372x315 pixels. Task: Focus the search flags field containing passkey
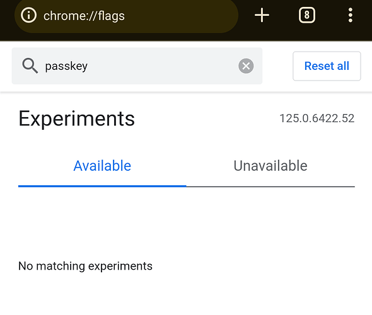tap(137, 66)
